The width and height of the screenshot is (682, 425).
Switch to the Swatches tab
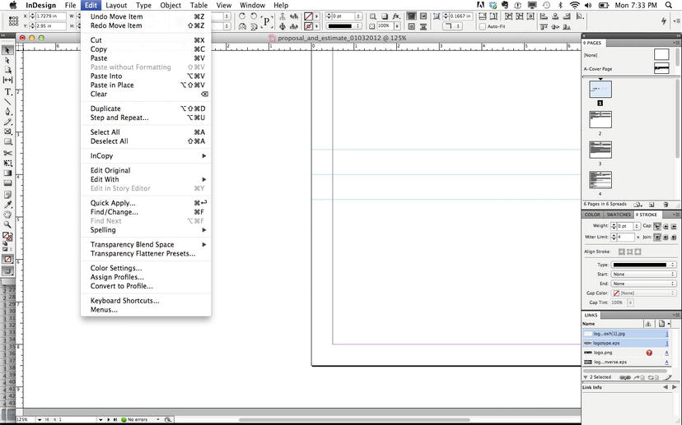(x=619, y=215)
